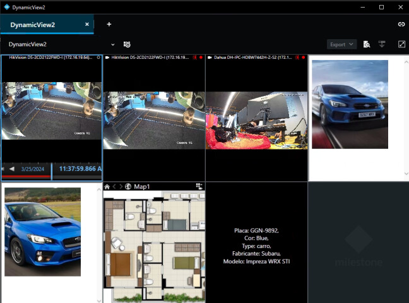Close the DynamicView2 tab
The height and width of the screenshot is (303, 409).
[x=87, y=25]
